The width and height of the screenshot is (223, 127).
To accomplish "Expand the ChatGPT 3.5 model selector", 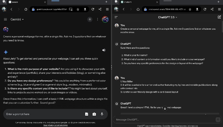I will pyautogui.click(x=168, y=17).
